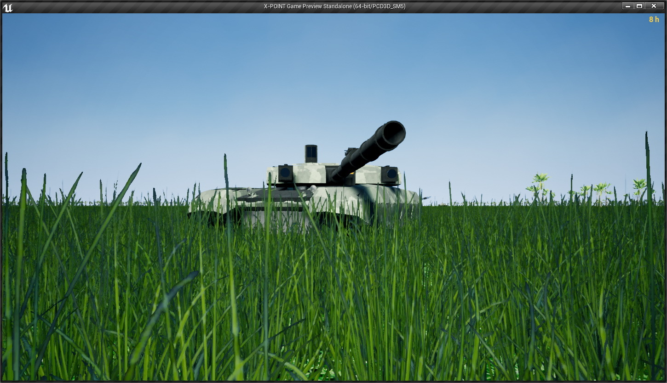Screen dimensions: 667x383
Task: Click the machine gun mount behind the barrel
Action: pyautogui.click(x=351, y=151)
